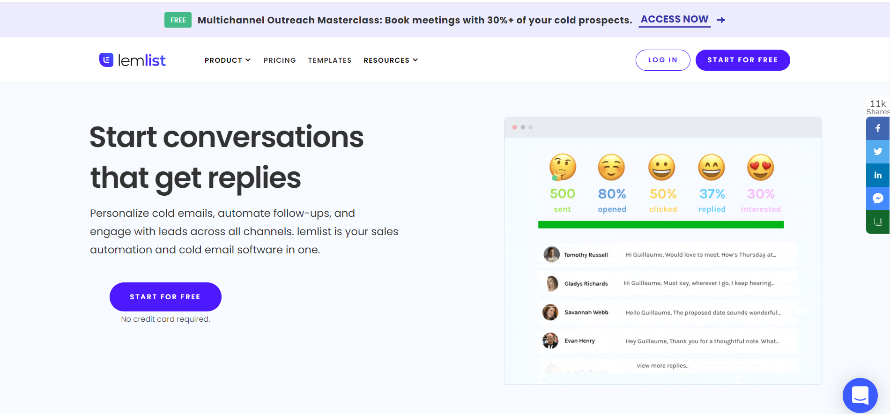
Task: Click Evan Henry's avatar
Action: [x=550, y=341]
